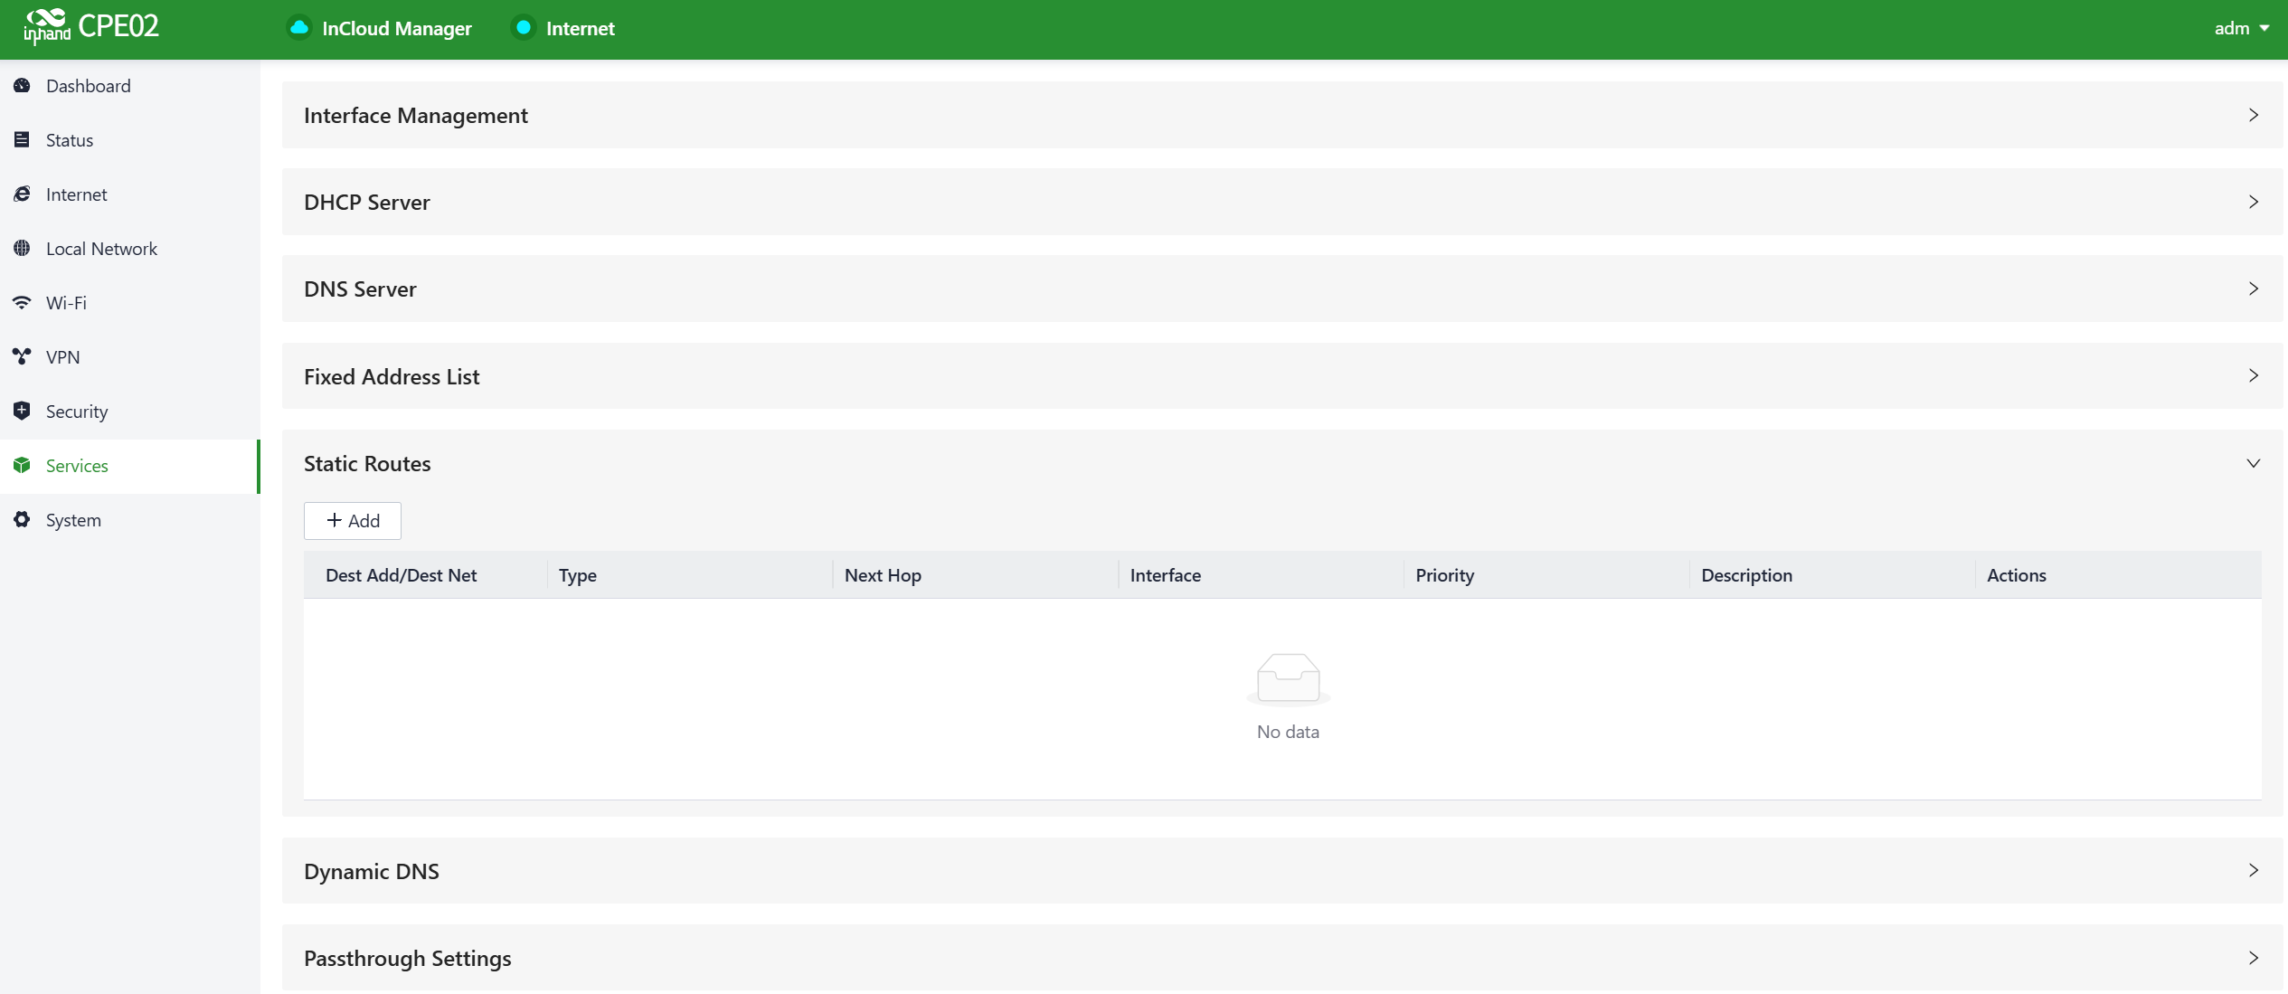Collapse the Static Routes section
This screenshot has height=994, width=2288.
[2253, 464]
